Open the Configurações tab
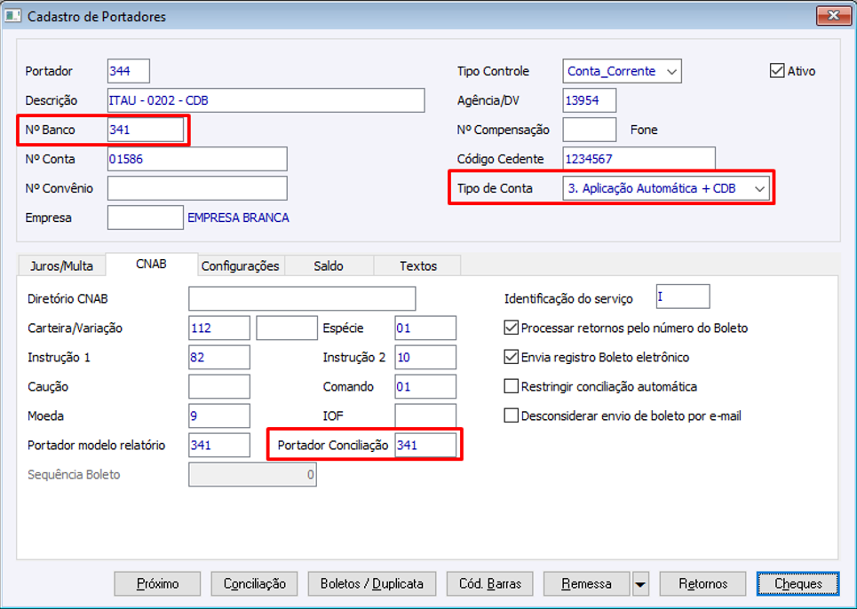 (240, 265)
